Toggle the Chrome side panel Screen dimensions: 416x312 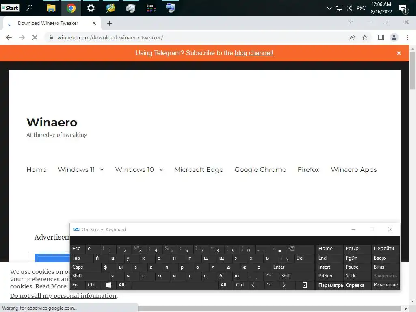click(x=381, y=37)
